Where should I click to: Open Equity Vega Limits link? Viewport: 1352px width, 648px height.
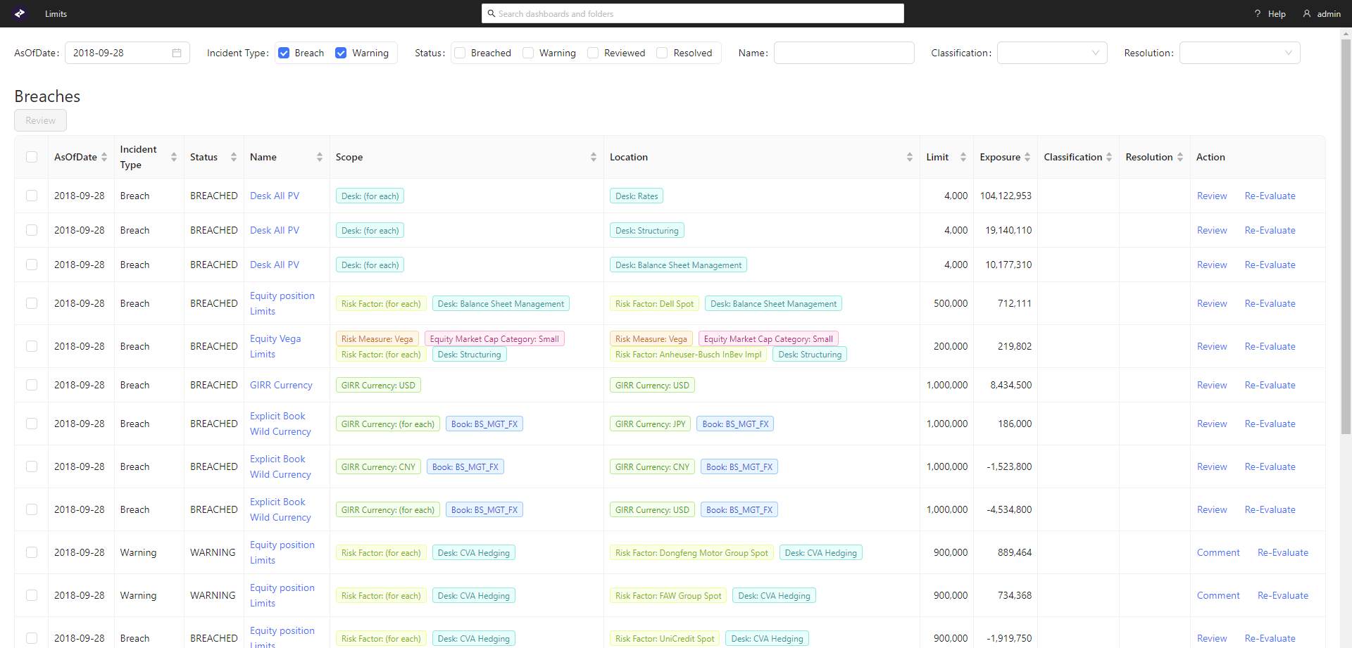[x=275, y=346]
